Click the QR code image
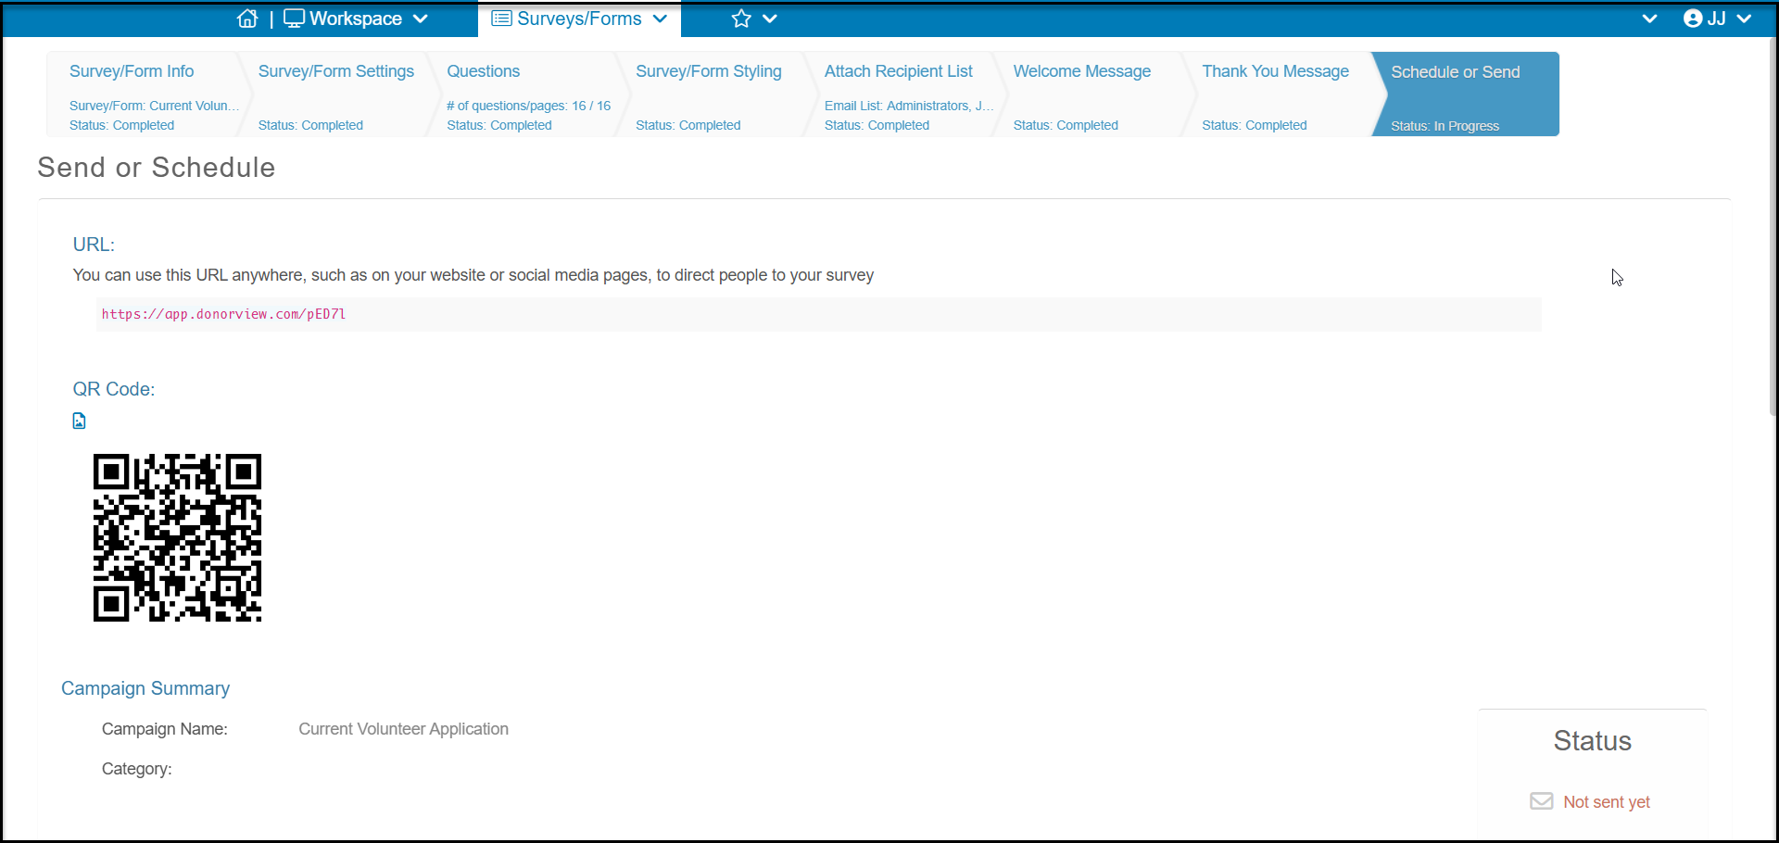This screenshot has height=843, width=1779. pyautogui.click(x=177, y=537)
